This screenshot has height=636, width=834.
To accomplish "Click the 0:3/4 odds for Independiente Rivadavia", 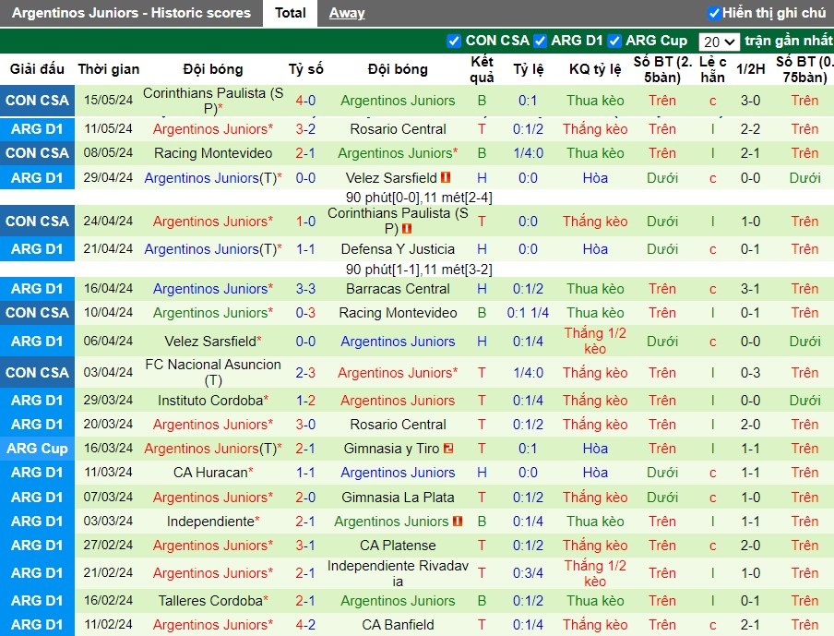I will click(x=528, y=573).
